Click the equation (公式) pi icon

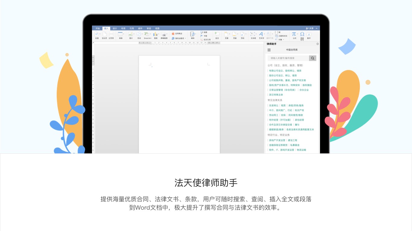[x=294, y=34]
